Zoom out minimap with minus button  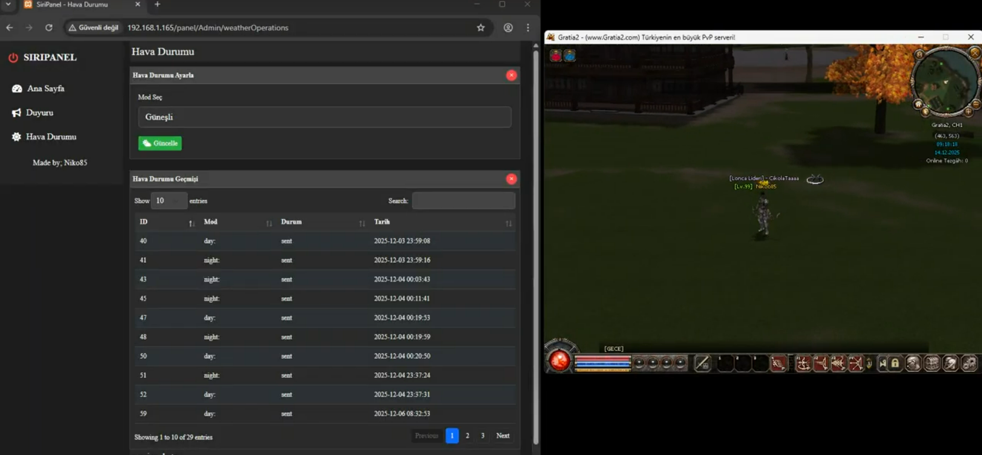point(976,104)
